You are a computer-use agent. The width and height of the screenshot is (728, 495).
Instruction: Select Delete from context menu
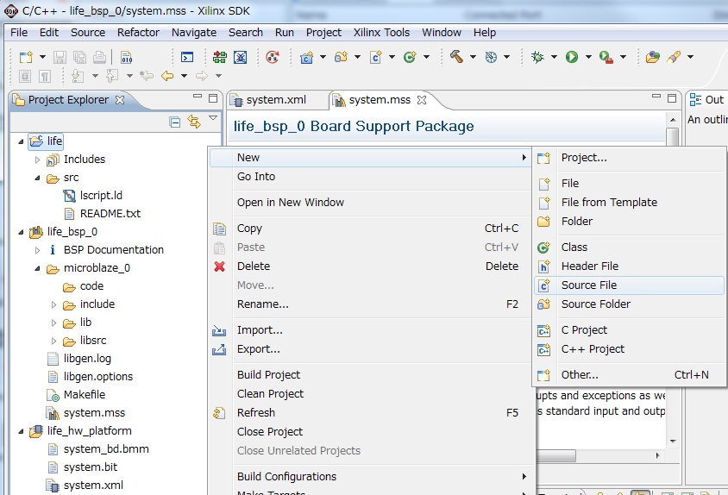(x=371, y=266)
